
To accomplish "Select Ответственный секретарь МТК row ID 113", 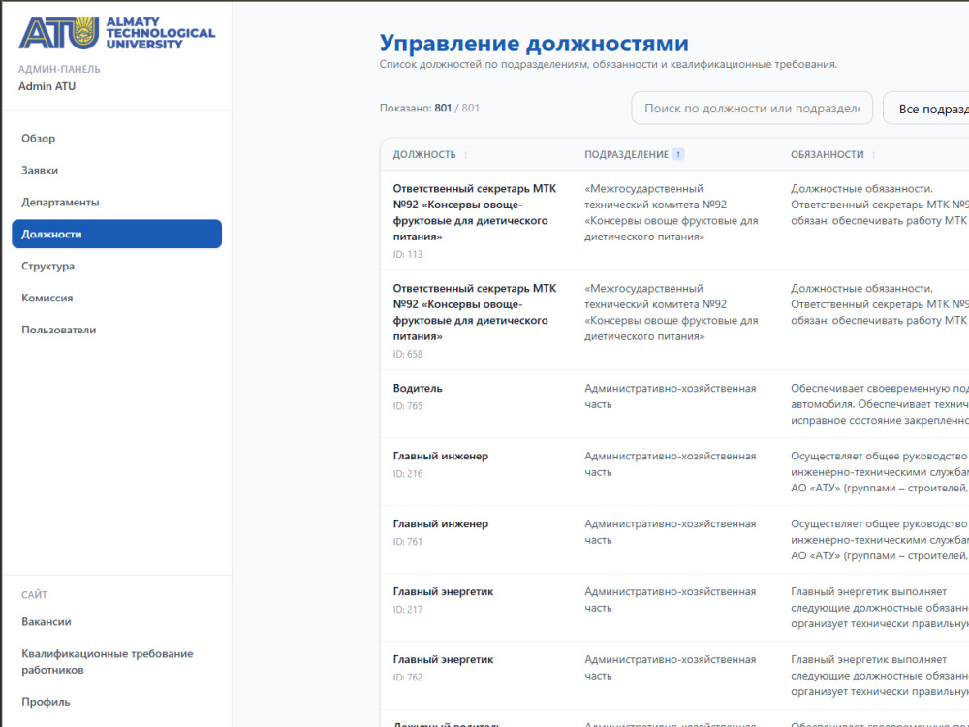I will [674, 220].
